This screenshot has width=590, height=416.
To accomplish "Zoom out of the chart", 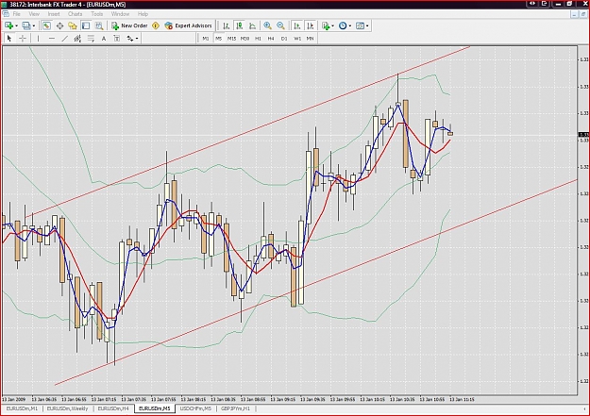I will tap(280, 25).
